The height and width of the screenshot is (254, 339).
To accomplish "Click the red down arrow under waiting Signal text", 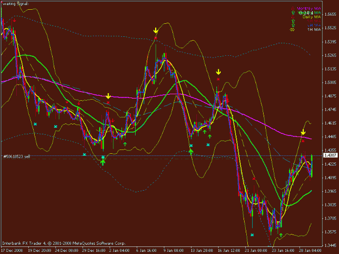I will click(x=14, y=20).
